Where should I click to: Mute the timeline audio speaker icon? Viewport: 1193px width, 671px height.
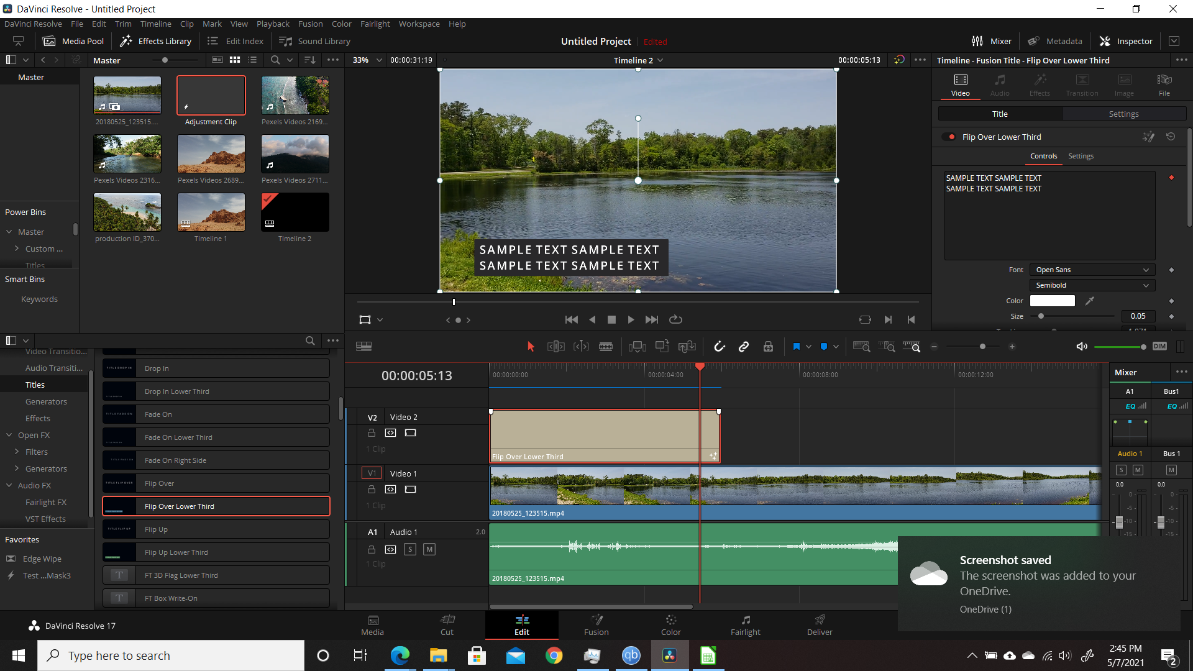pyautogui.click(x=1082, y=347)
